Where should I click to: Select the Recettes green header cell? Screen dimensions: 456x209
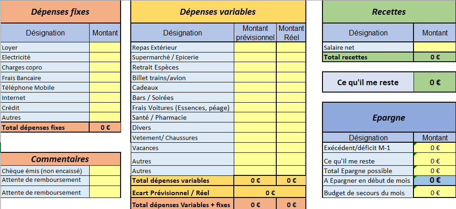tap(389, 12)
